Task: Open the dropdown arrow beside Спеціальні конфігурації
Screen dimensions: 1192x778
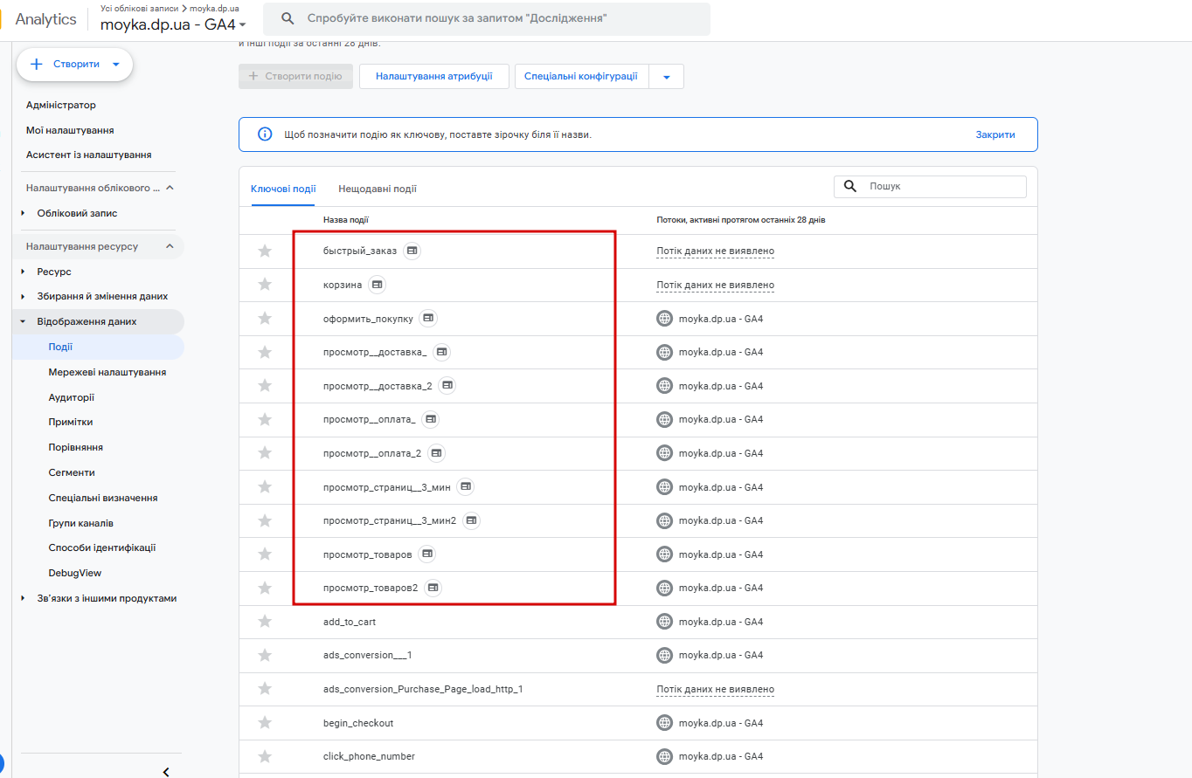Action: point(667,77)
